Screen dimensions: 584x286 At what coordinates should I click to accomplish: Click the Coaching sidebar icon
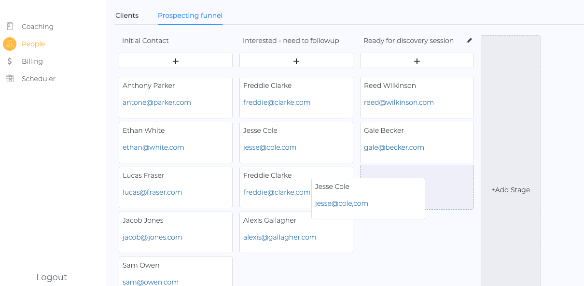(x=10, y=27)
